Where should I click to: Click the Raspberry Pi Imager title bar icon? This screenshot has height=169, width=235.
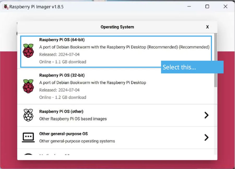point(6,7)
